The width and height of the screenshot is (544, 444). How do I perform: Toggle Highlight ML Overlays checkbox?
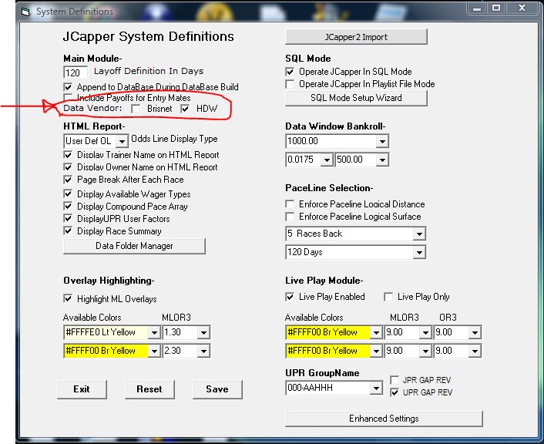click(68, 298)
